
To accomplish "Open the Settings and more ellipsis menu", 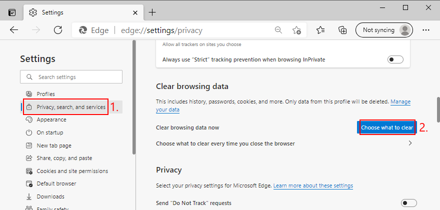I will (x=426, y=30).
